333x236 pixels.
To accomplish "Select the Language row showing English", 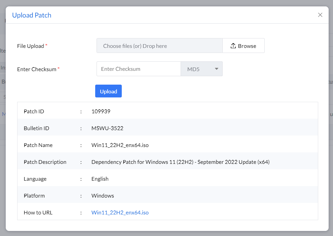I will (100, 179).
